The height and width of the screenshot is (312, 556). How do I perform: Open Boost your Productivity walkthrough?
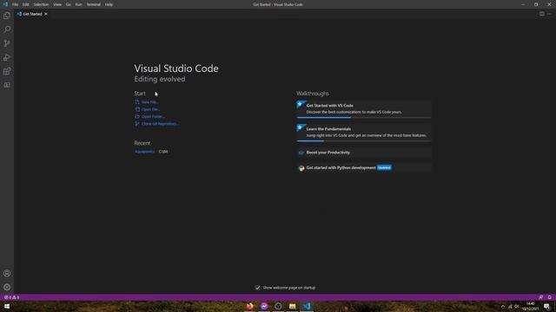[364, 153]
